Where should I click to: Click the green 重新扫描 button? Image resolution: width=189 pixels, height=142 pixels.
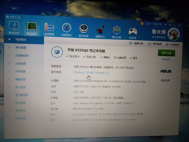[166, 53]
